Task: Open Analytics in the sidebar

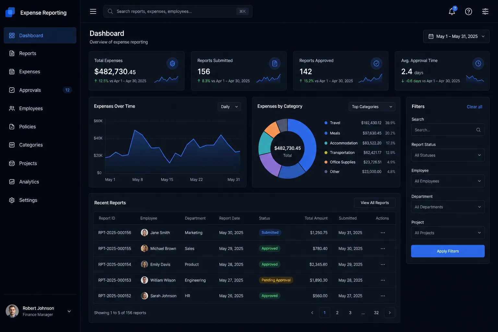Action: (x=40, y=182)
